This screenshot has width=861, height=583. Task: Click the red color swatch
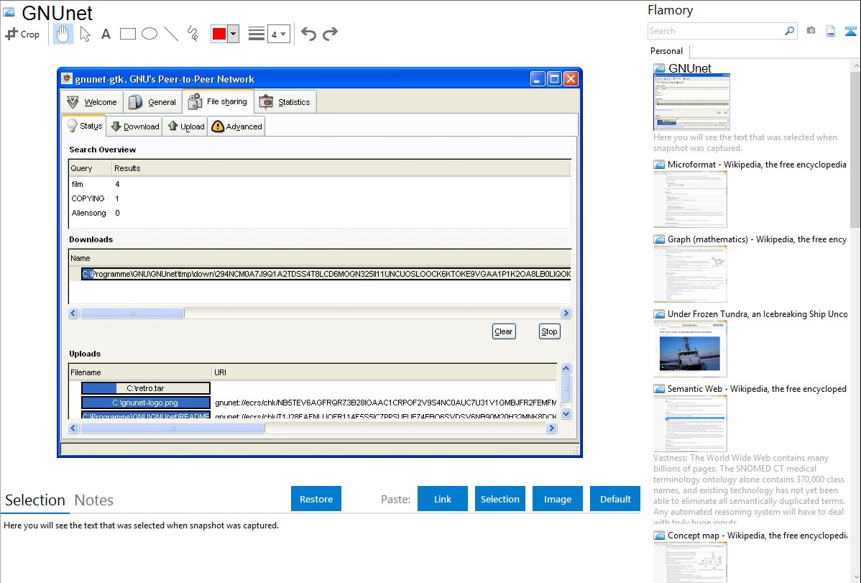click(x=219, y=34)
